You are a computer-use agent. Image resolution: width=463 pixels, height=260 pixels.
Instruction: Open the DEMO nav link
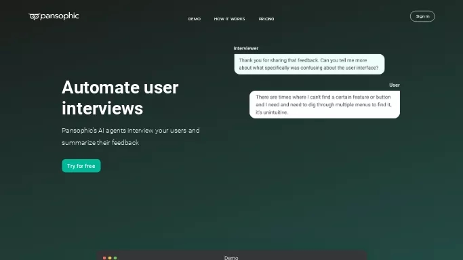195,19
